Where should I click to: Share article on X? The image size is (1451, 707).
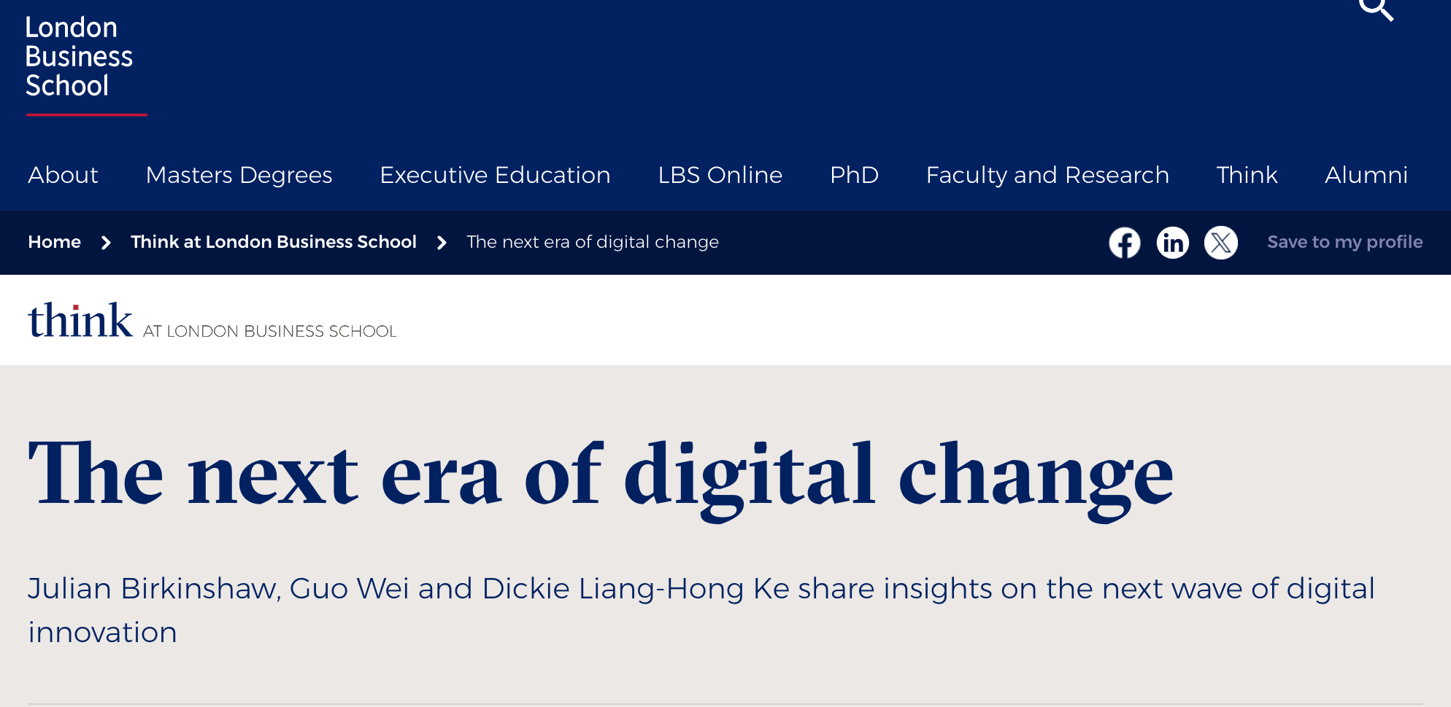1221,243
